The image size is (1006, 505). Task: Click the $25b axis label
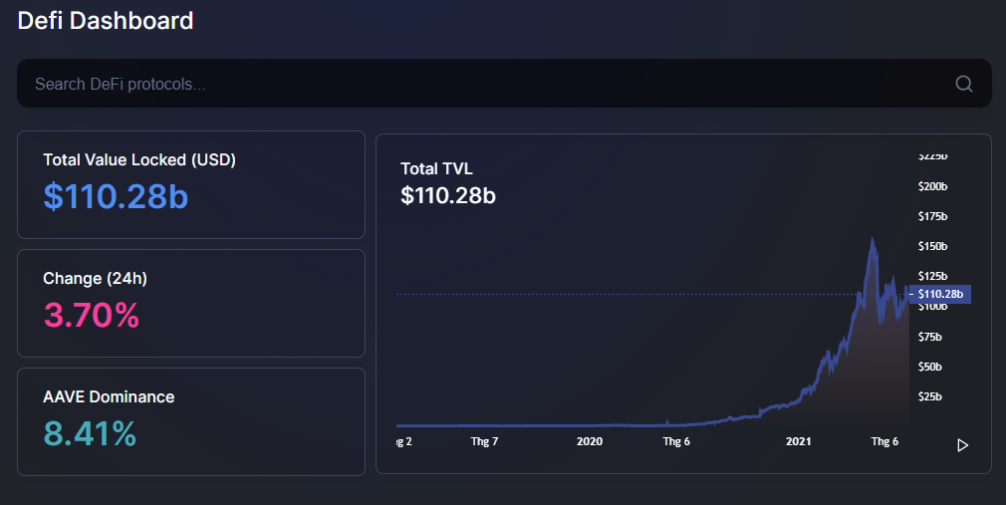click(929, 396)
